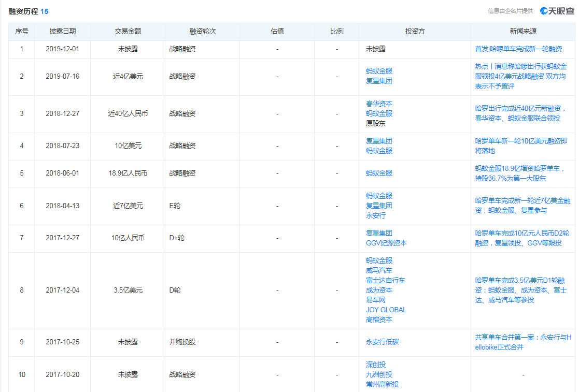Click amount cell 3.5亿美元
This screenshot has height=392, width=579.
[128, 290]
